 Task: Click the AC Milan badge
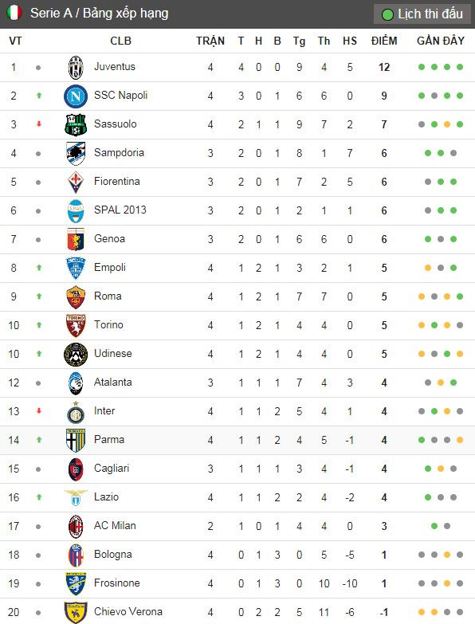tap(76, 527)
